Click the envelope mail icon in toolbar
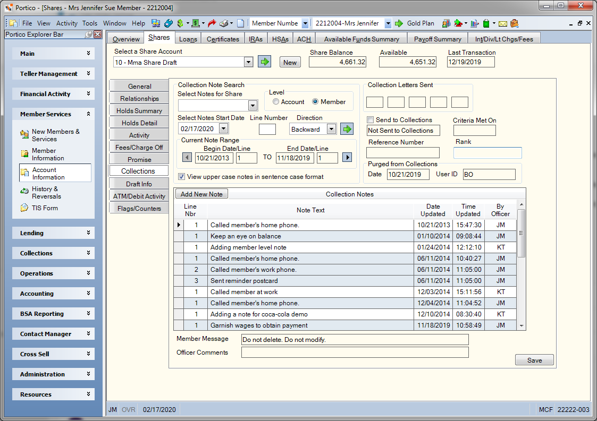This screenshot has width=597, height=421. [x=502, y=23]
